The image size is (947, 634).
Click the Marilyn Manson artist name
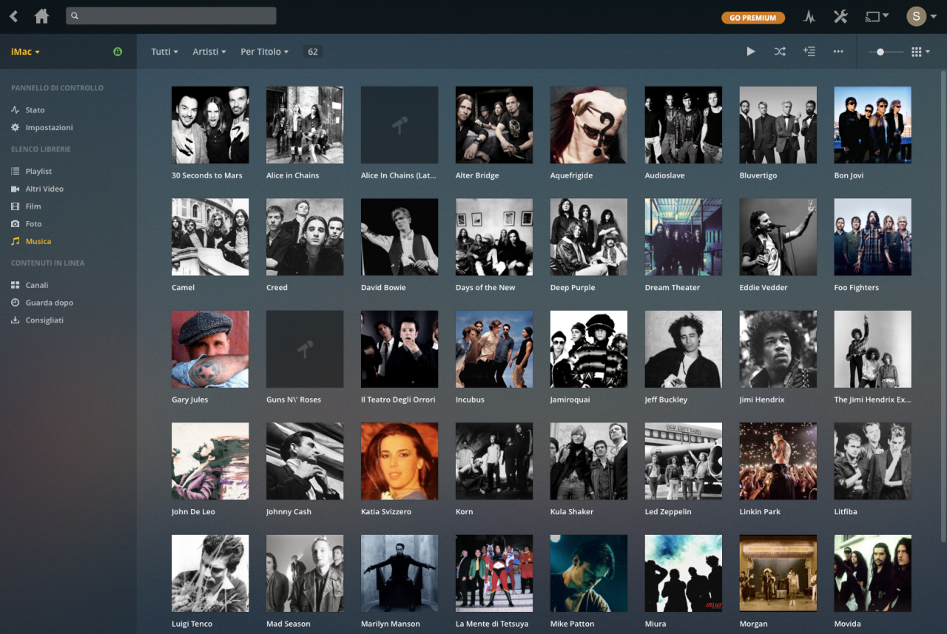391,624
